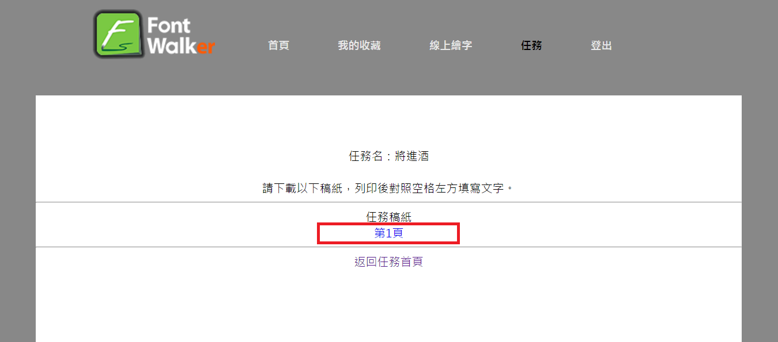Click the instruction sentence starting with 請下載以下稿紙
778x342 pixels.
[x=388, y=188]
